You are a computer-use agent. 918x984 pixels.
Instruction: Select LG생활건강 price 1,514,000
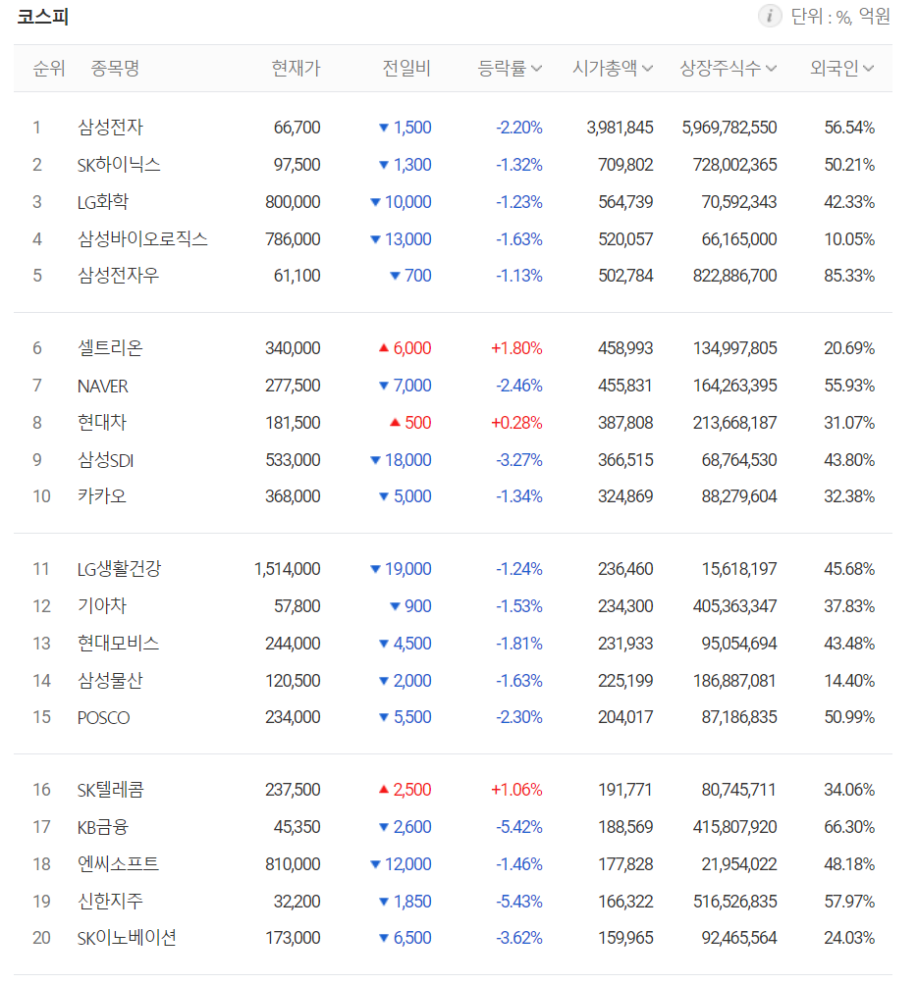tap(287, 569)
